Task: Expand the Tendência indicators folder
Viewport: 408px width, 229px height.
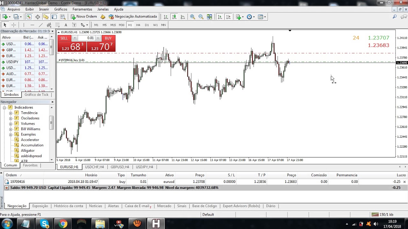Action: (11, 113)
